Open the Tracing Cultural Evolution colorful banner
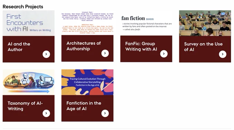The image size is (234, 130). [87, 82]
